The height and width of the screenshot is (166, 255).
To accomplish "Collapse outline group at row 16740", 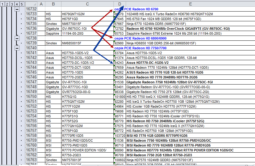I will tap(17, 48).
